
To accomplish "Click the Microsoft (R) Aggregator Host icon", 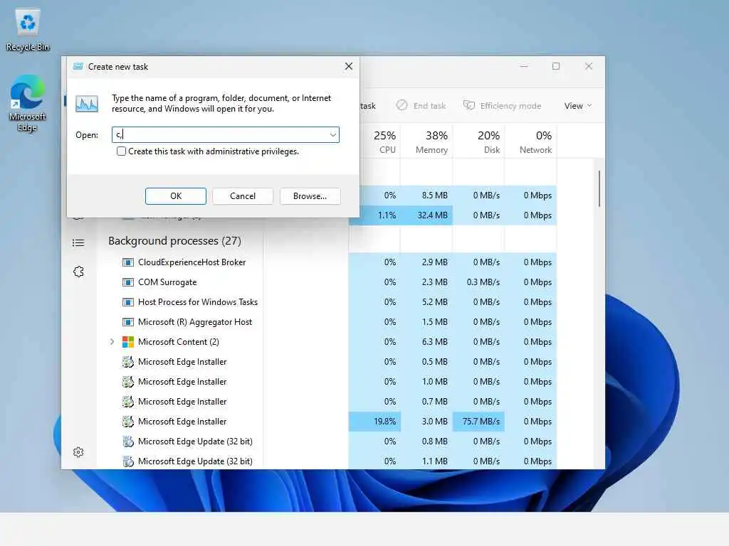I will pyautogui.click(x=128, y=322).
